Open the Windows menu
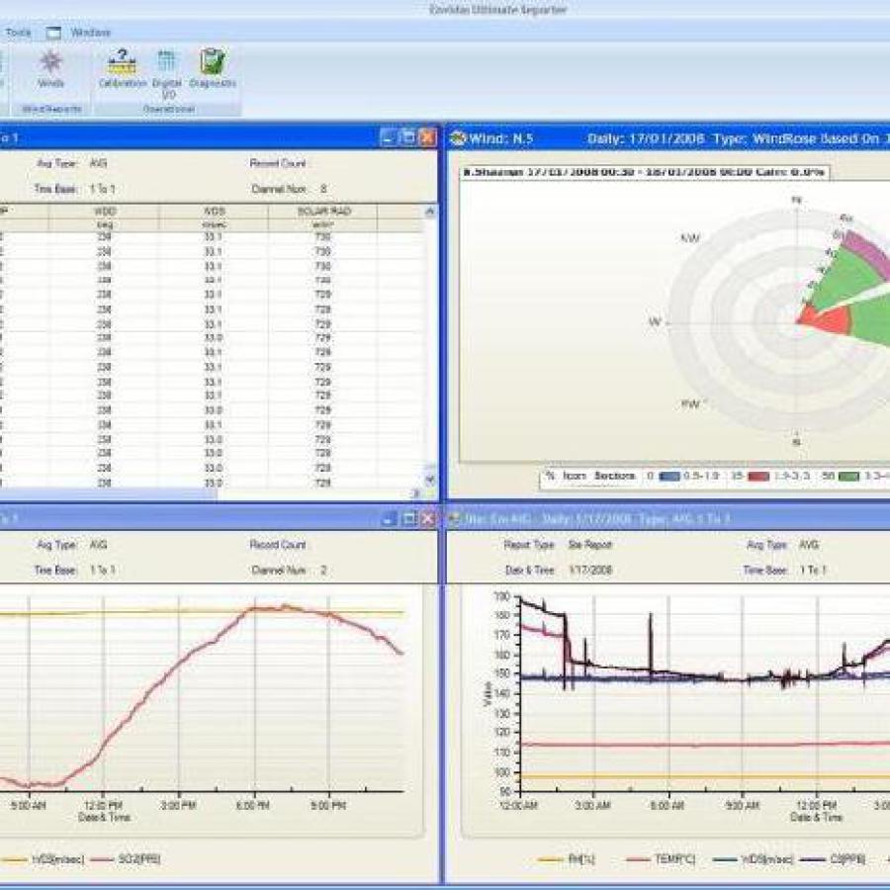 click(90, 33)
